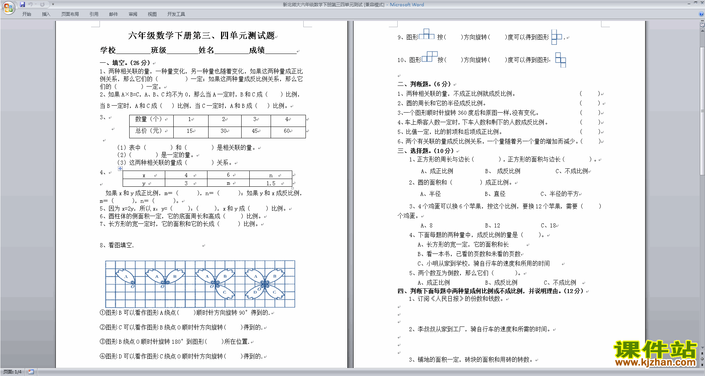Image resolution: width=705 pixels, height=376 pixels.
Task: Switch to the 页面布局 tab
Action: (70, 14)
